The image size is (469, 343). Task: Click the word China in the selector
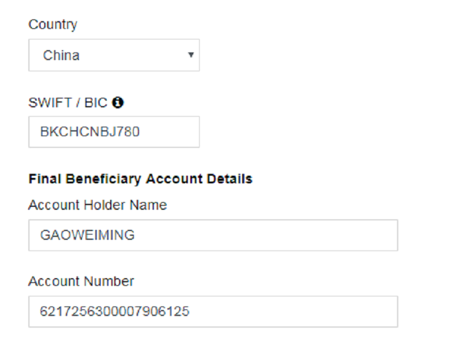pyautogui.click(x=61, y=55)
